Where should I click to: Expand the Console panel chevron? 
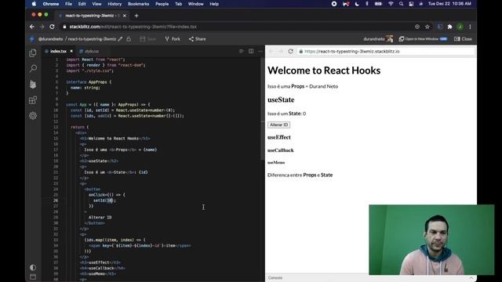tap(471, 278)
